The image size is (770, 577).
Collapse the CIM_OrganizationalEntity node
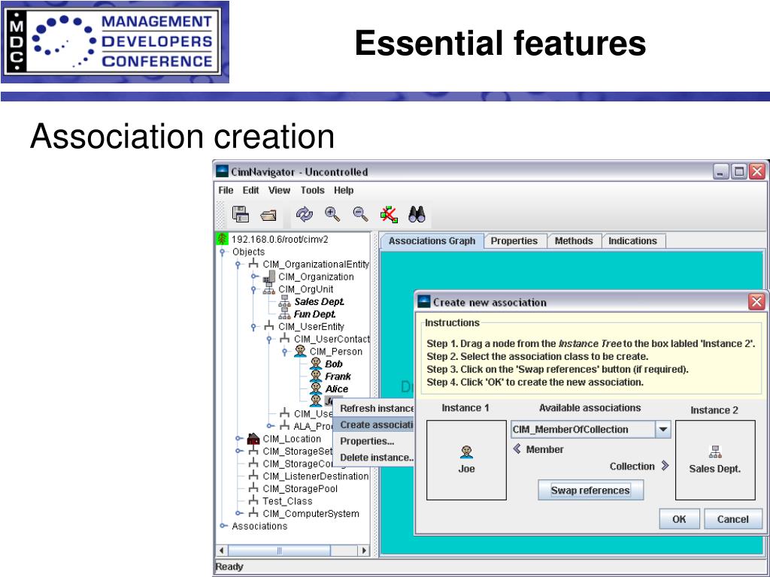(238, 264)
